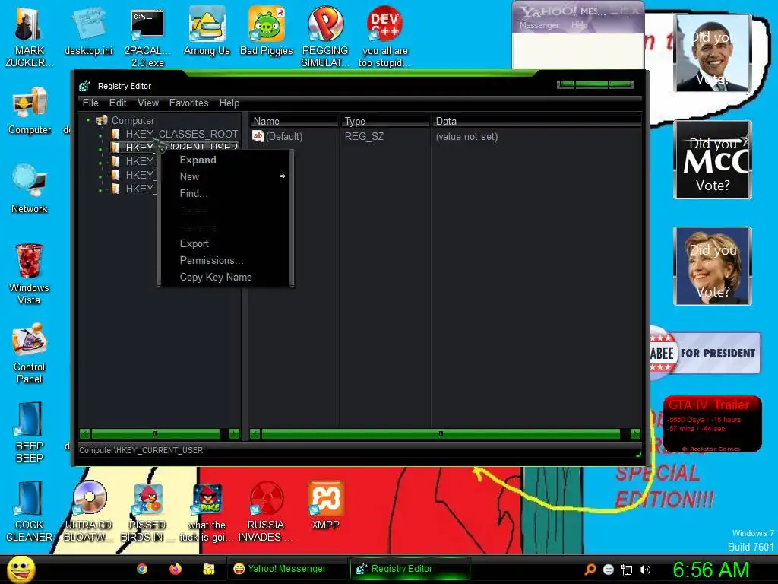Open the View menu in Registry Editor
Screen dimensions: 778x584
click(148, 103)
